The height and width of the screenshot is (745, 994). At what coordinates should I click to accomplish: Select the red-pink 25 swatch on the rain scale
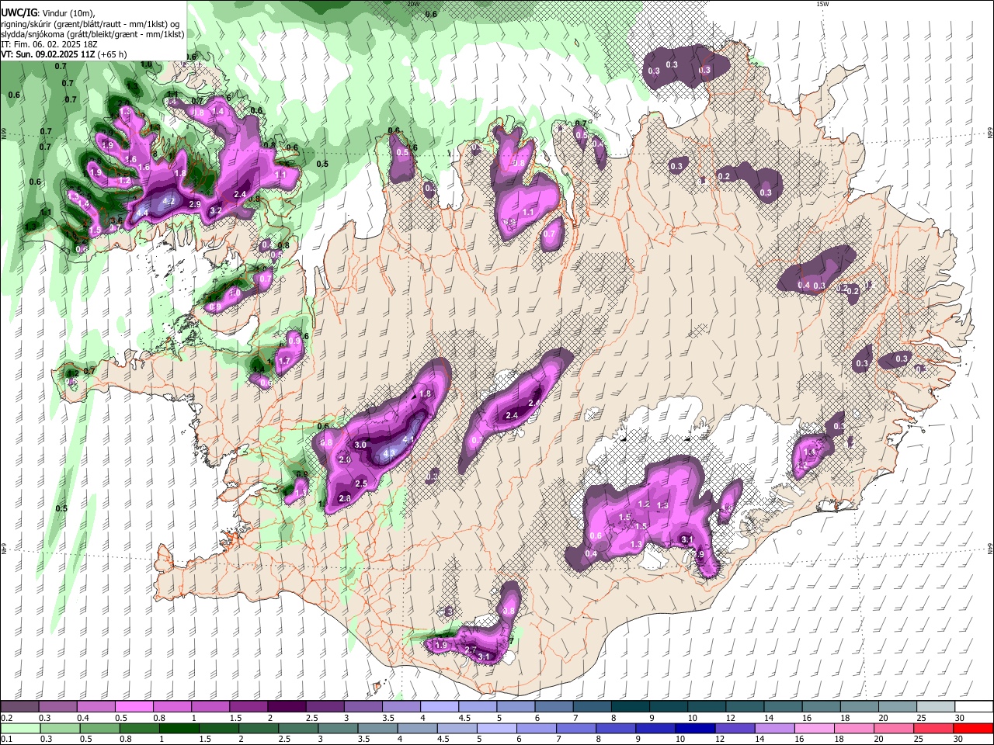point(933,728)
